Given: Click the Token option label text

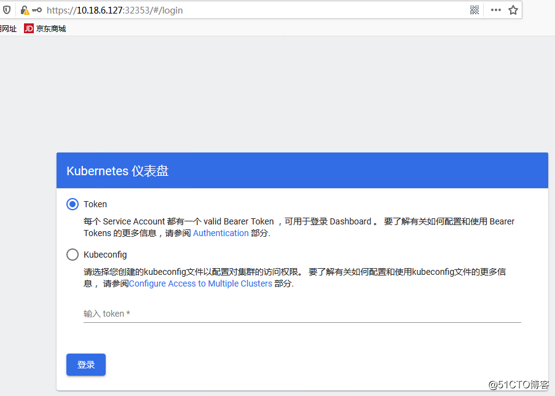Looking at the screenshot, I should pyautogui.click(x=95, y=204).
